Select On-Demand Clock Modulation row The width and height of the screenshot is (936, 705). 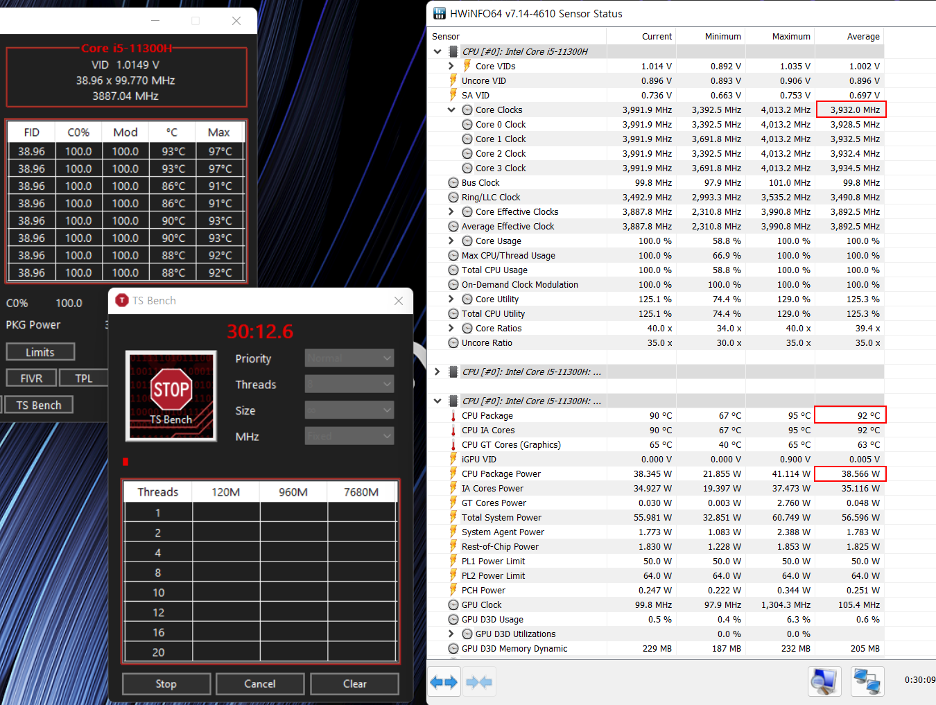pos(656,285)
